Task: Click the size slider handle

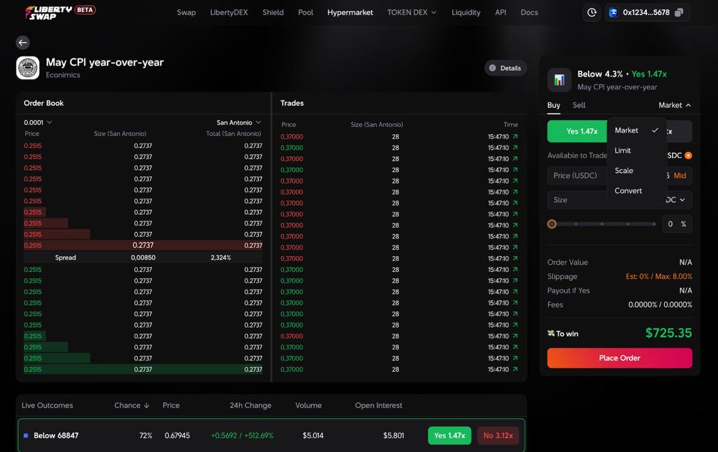Action: [x=552, y=224]
